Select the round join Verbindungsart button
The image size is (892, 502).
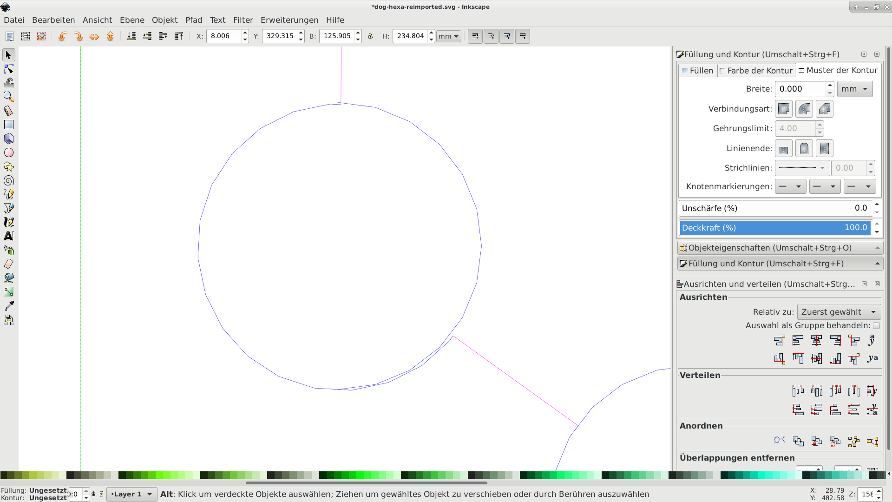point(804,109)
